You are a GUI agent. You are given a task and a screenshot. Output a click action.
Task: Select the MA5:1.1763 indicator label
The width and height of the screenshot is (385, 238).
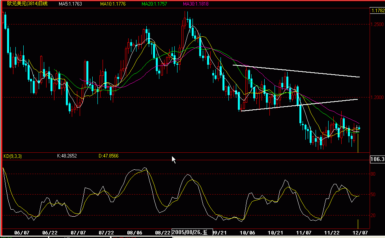70,4
